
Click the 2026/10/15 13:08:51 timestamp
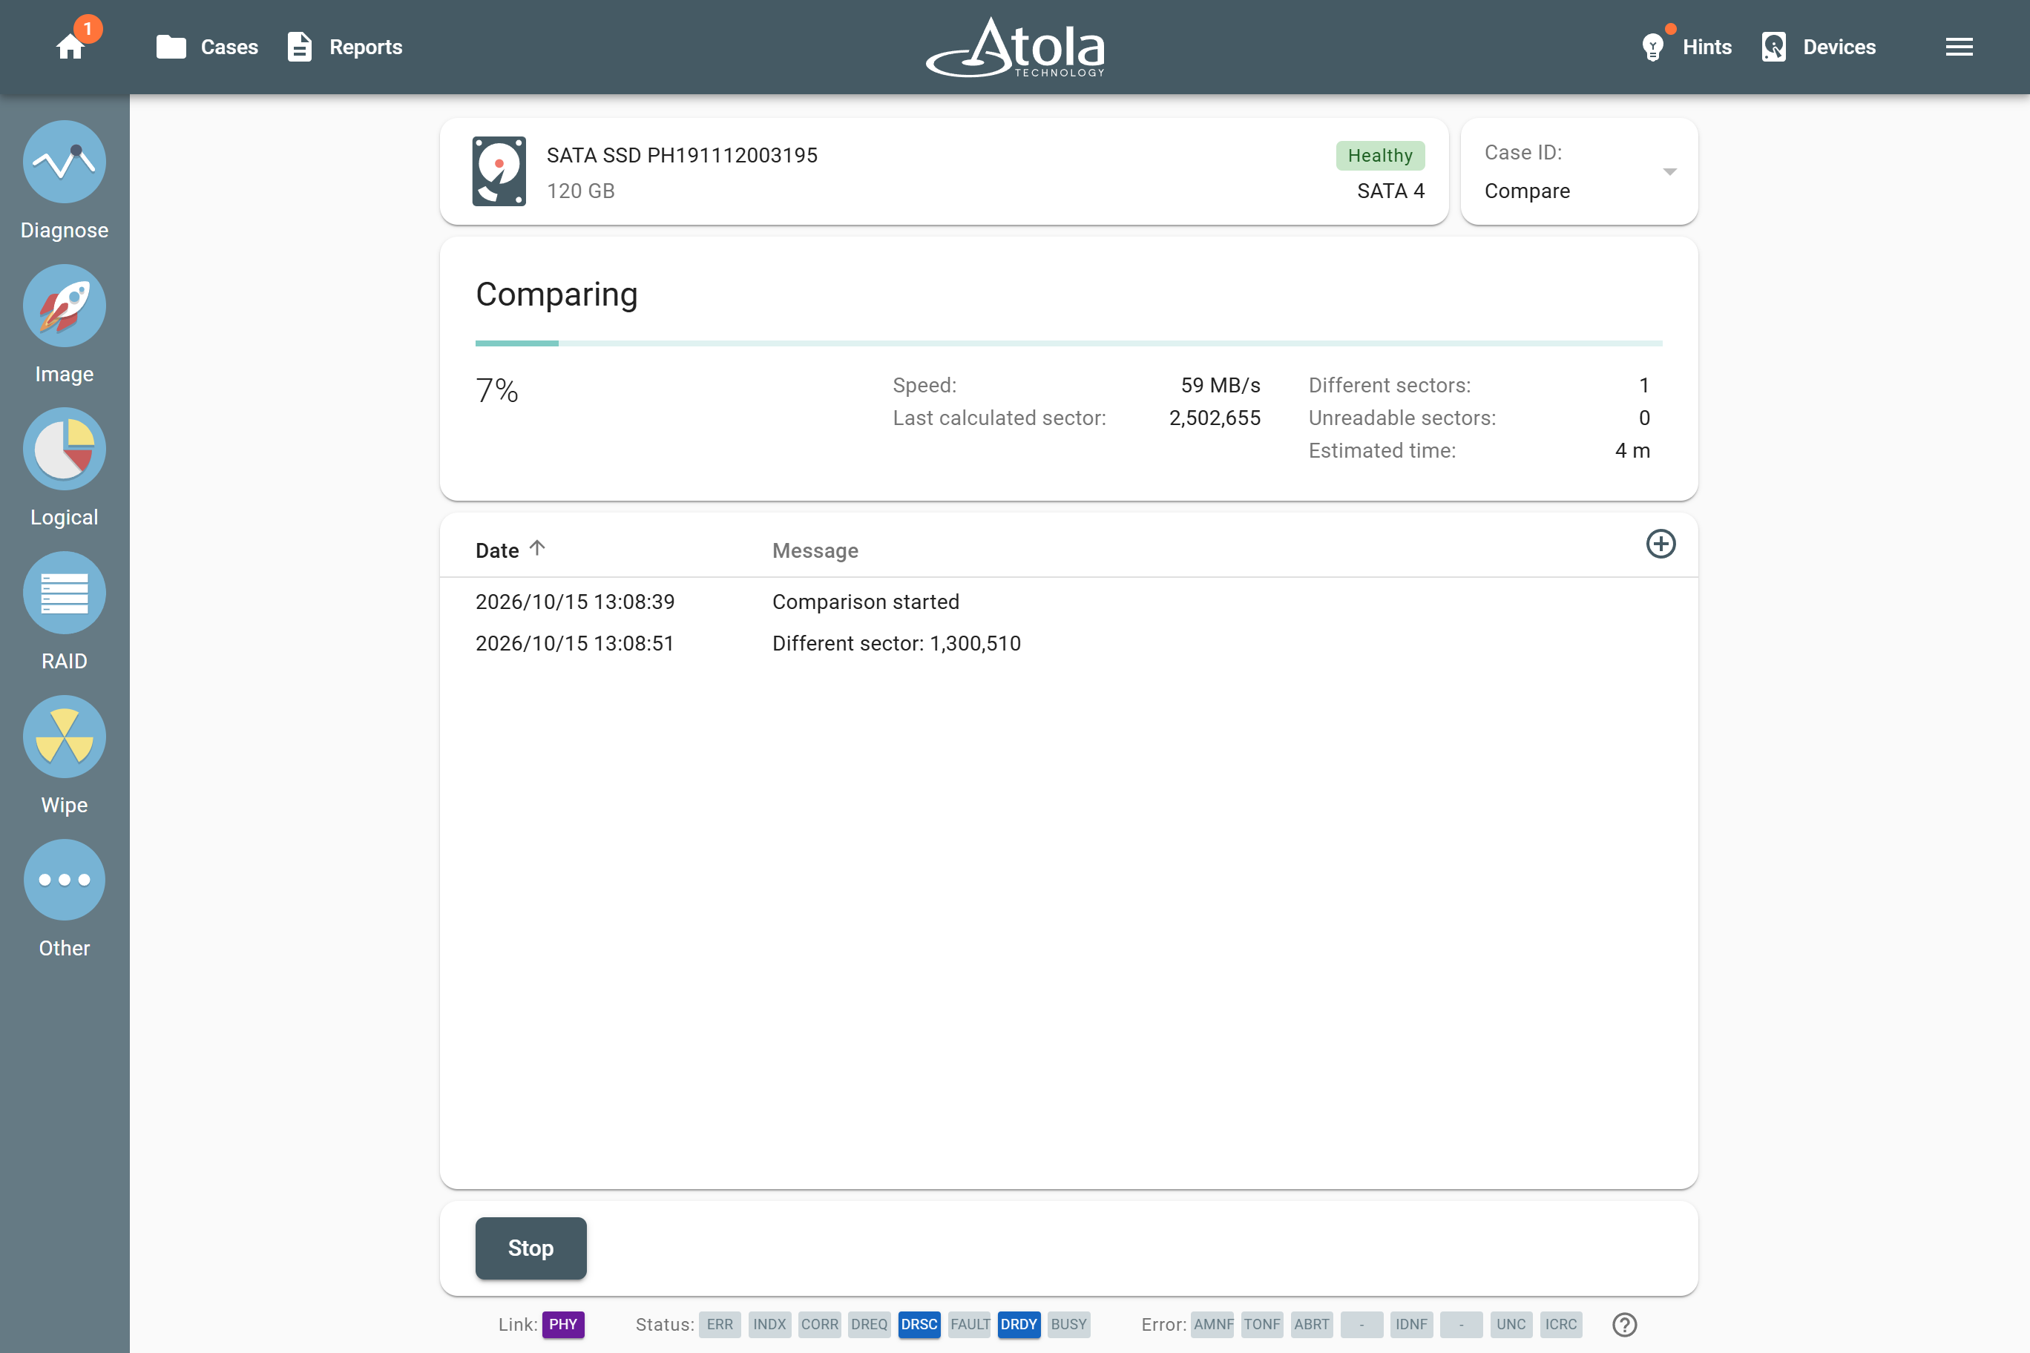(x=575, y=643)
